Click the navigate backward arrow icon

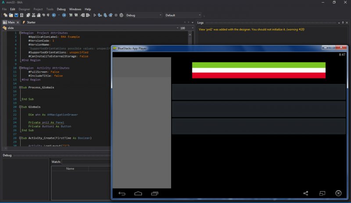pos(54,15)
